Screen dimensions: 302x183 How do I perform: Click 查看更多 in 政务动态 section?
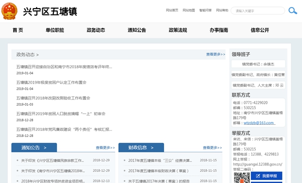215,54
